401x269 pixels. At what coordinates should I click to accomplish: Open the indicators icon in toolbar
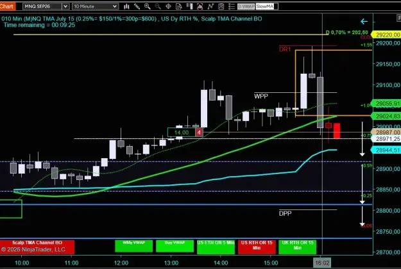coord(200,6)
